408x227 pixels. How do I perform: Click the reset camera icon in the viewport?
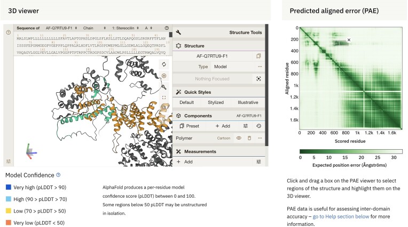(164, 64)
